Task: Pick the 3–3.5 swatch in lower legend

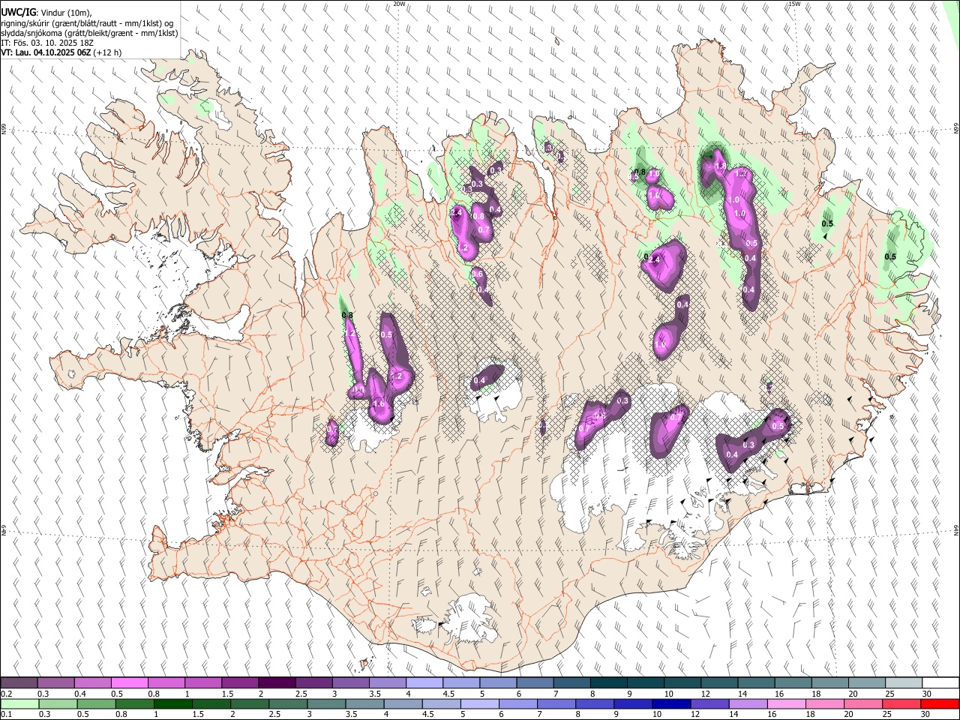Action: pyautogui.click(x=325, y=703)
